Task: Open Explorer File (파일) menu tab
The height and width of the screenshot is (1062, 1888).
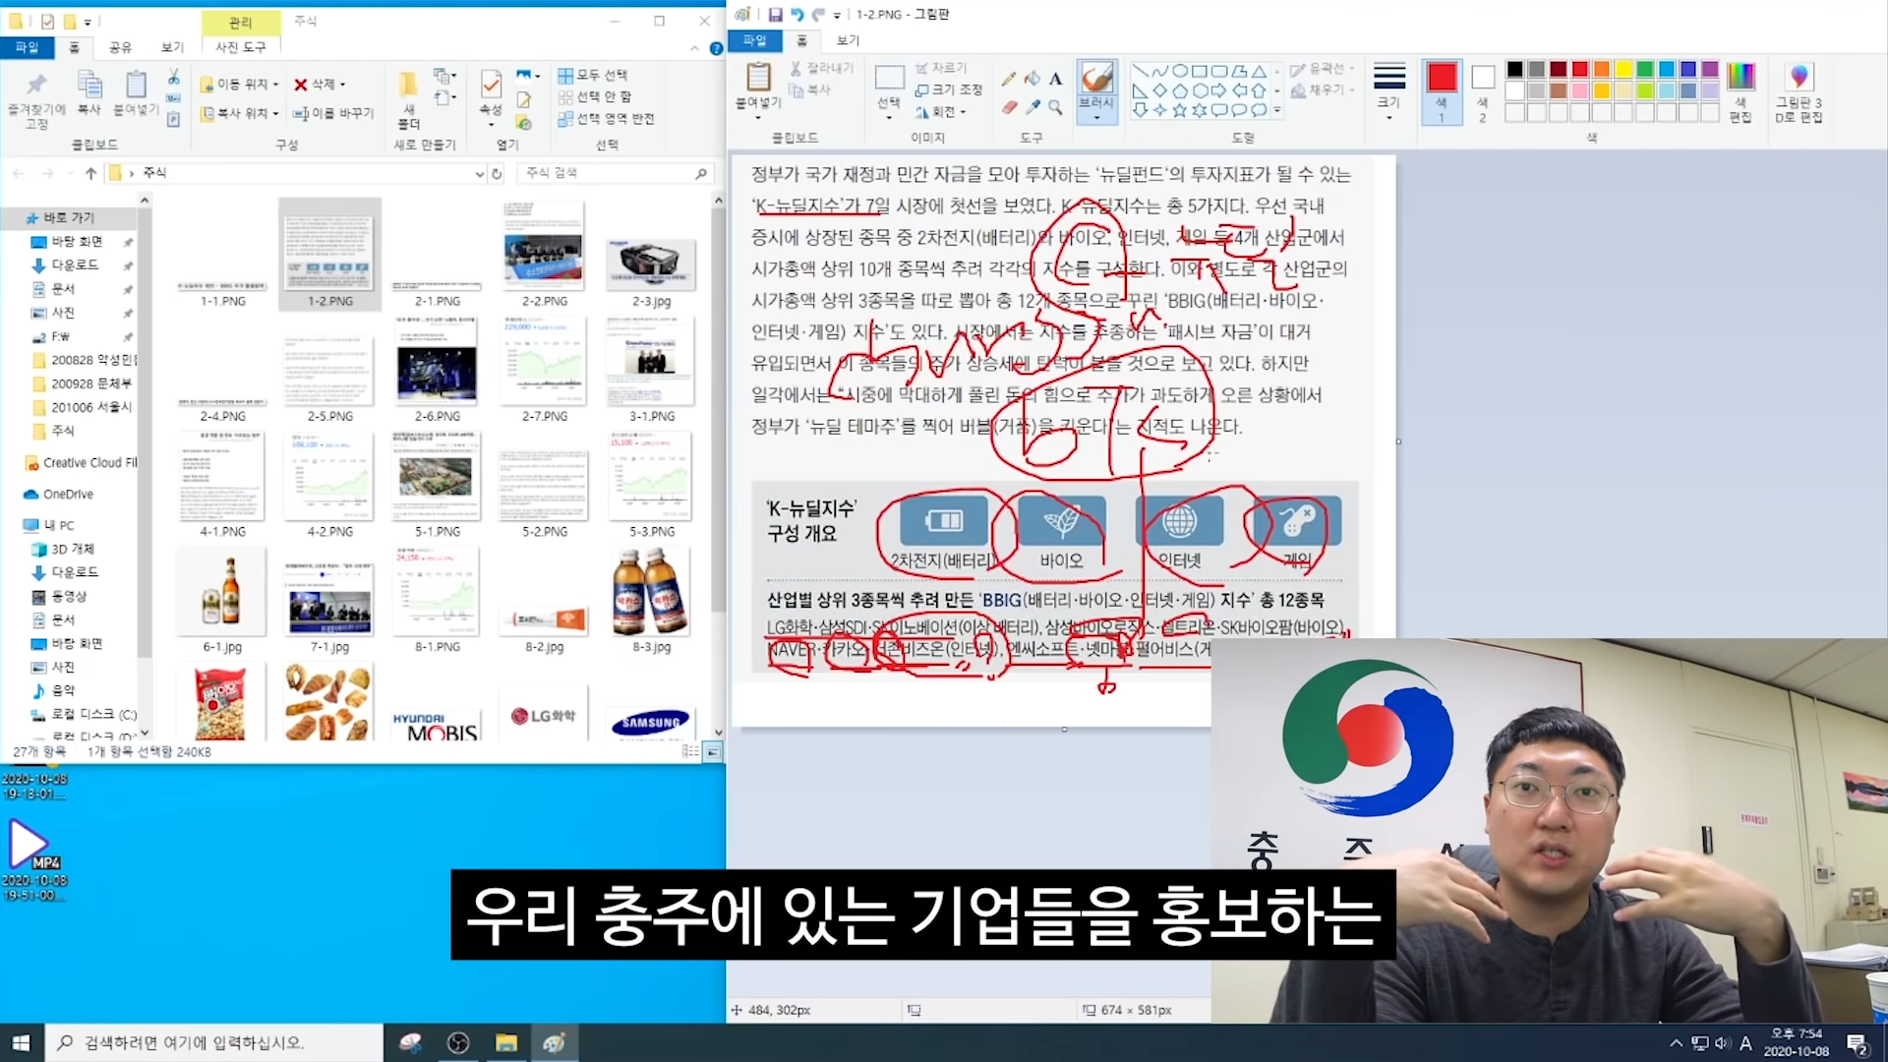Action: 27,47
